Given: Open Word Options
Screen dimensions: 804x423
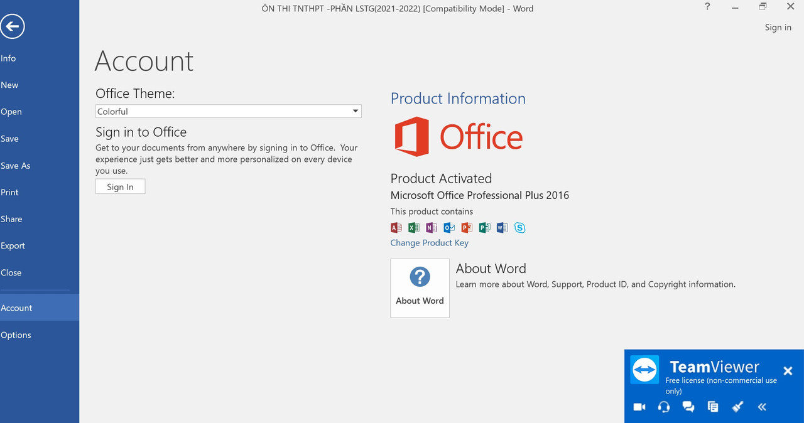Looking at the screenshot, I should pos(40,335).
